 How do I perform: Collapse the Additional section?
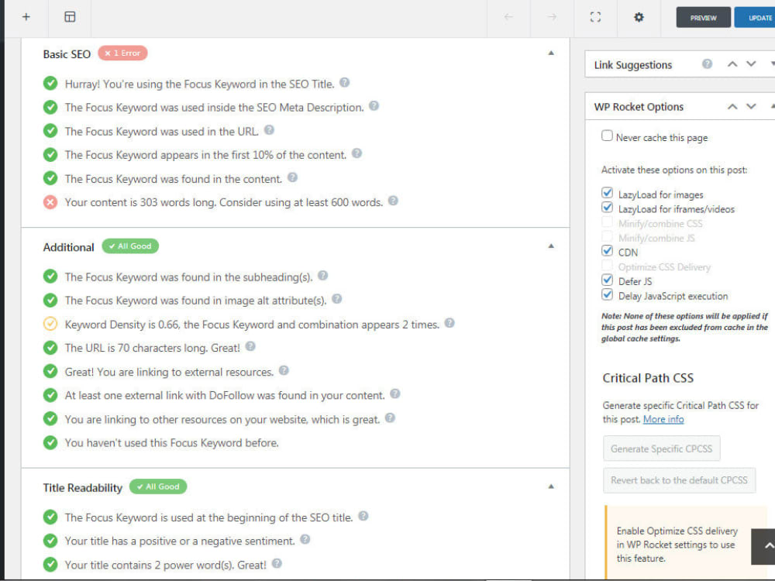(551, 246)
